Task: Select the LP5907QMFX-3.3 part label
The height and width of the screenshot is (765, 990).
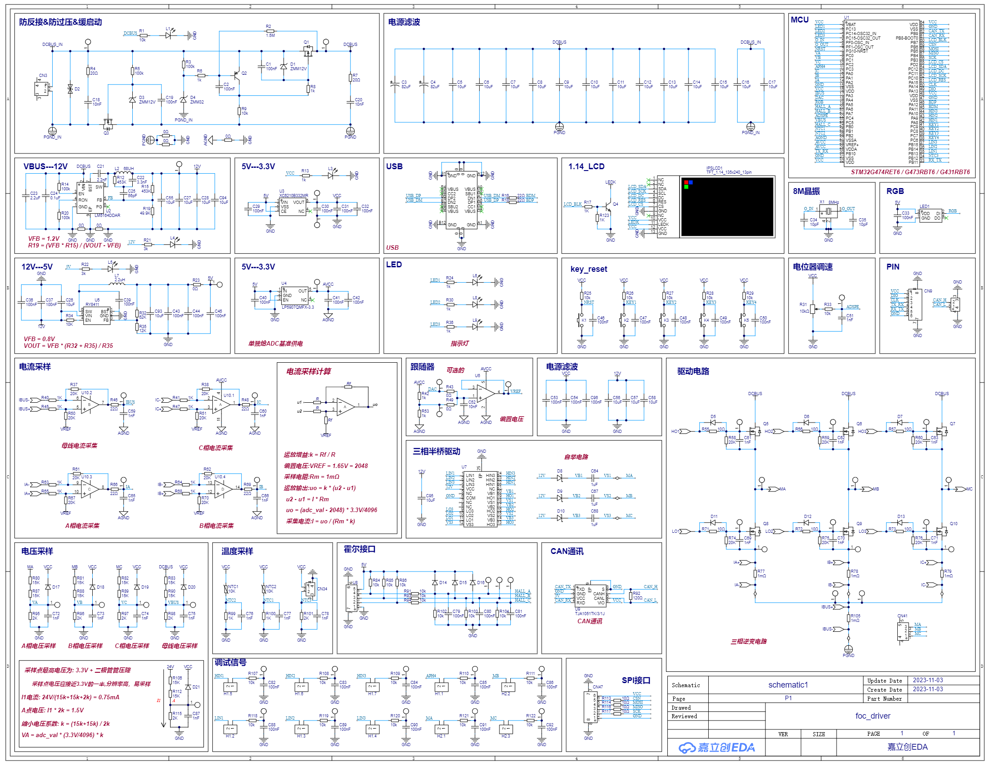Action: click(x=297, y=307)
